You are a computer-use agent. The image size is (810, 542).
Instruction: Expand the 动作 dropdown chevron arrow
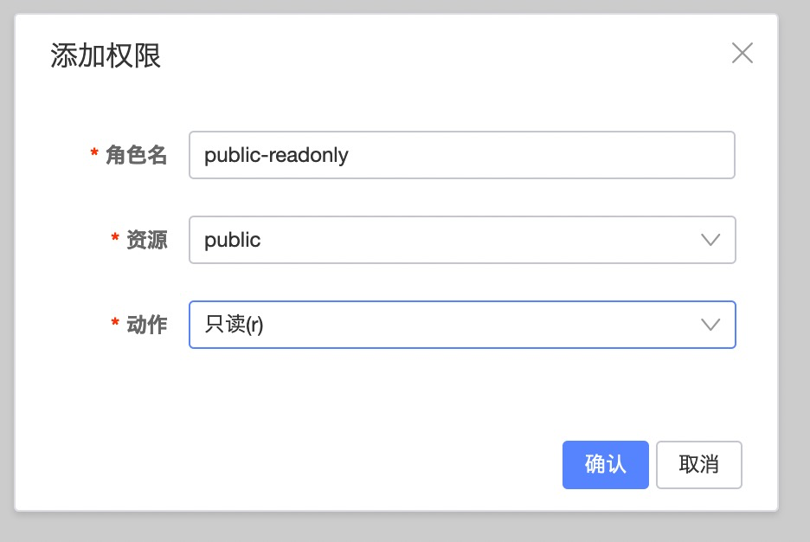tap(710, 325)
